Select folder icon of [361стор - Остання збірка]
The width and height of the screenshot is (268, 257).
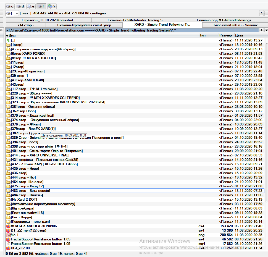(x=8, y=107)
